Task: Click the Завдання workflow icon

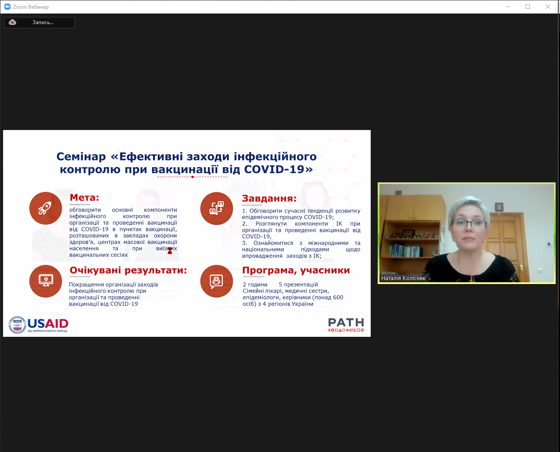Action: (216, 209)
